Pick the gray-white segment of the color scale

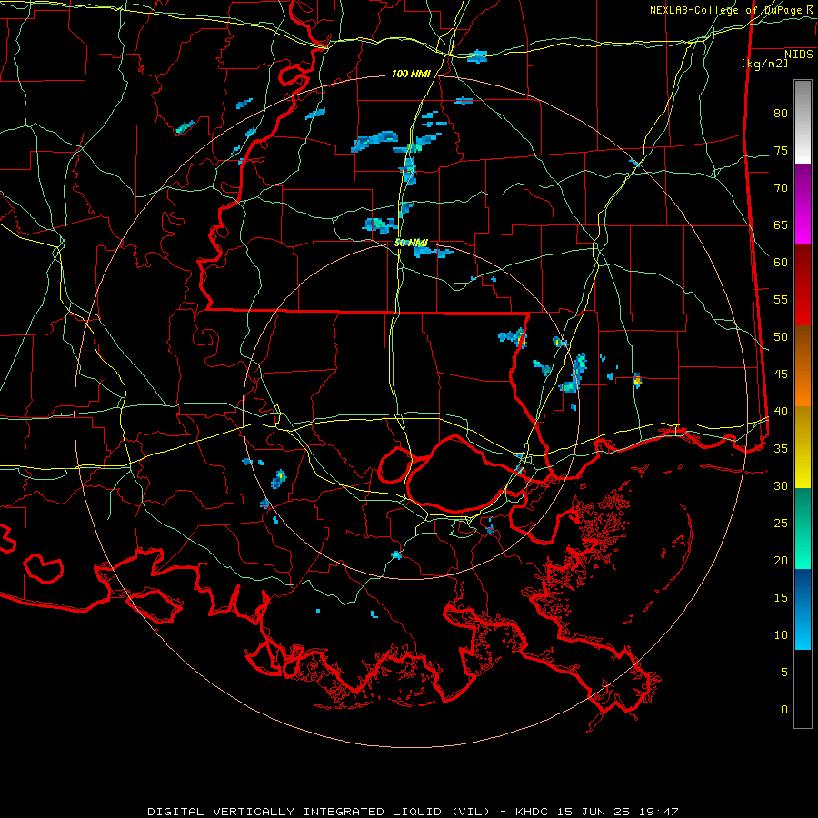(803, 122)
